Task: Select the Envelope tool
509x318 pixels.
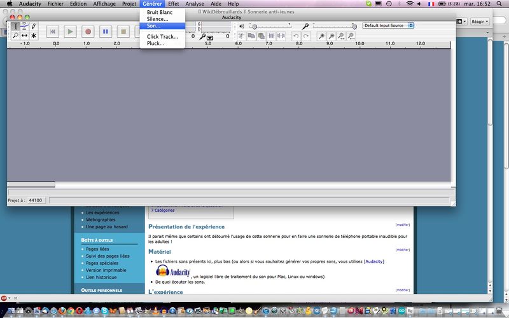Action: click(x=25, y=27)
